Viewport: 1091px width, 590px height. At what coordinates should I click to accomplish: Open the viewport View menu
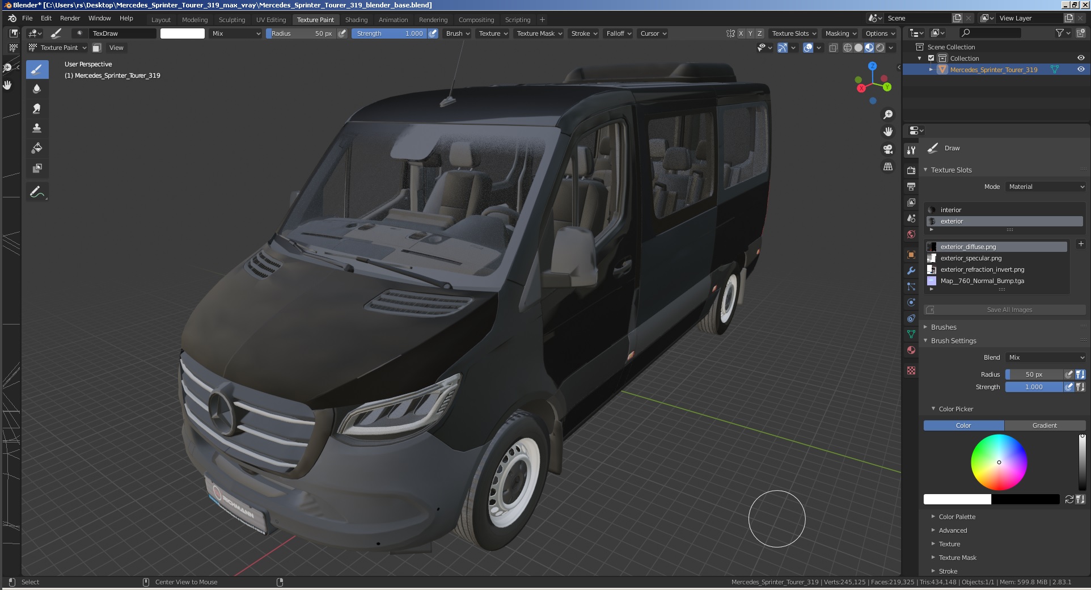[x=116, y=48]
